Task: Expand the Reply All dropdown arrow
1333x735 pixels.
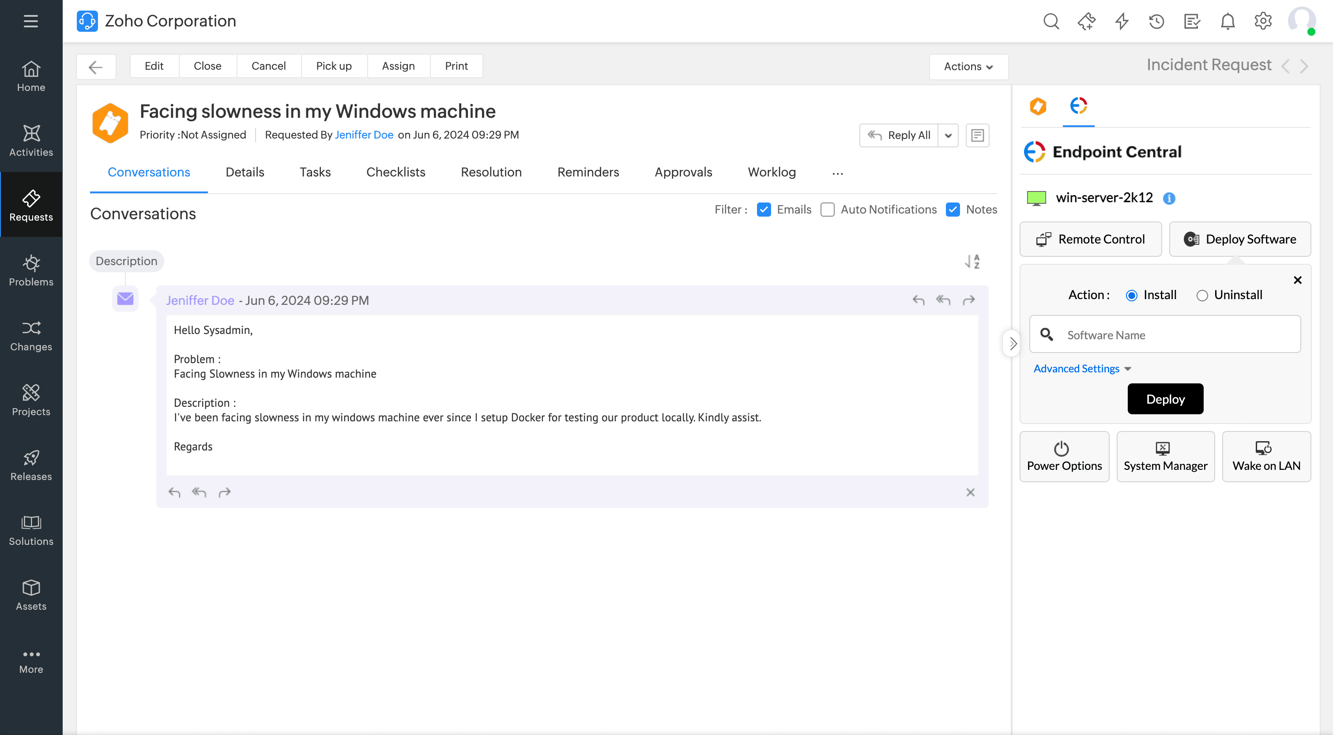Action: 948,135
